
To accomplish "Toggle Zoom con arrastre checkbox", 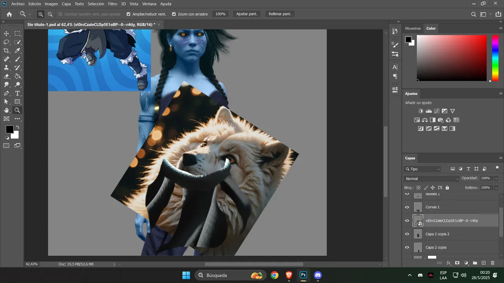I will coord(174,14).
